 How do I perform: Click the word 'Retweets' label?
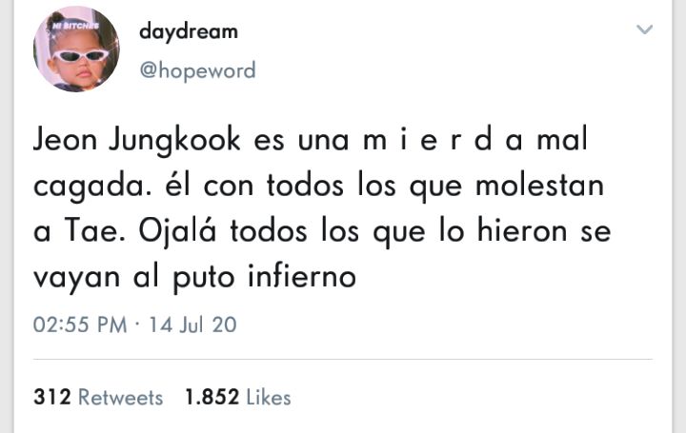(120, 398)
